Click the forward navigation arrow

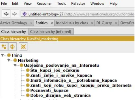click(15, 14)
